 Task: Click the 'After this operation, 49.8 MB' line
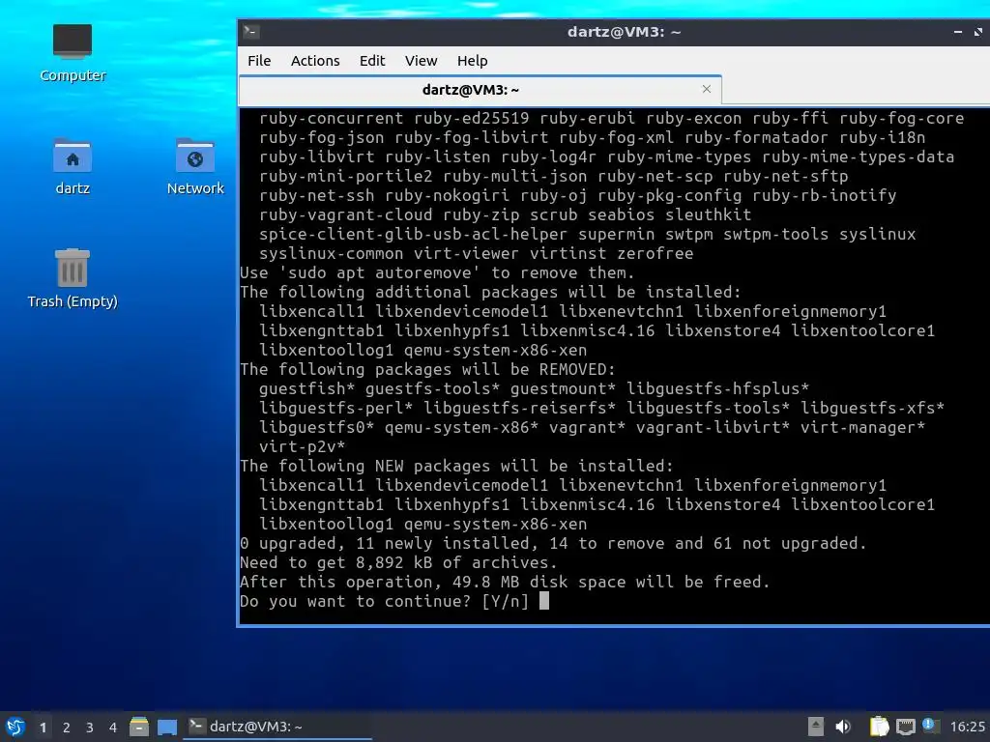click(x=505, y=582)
